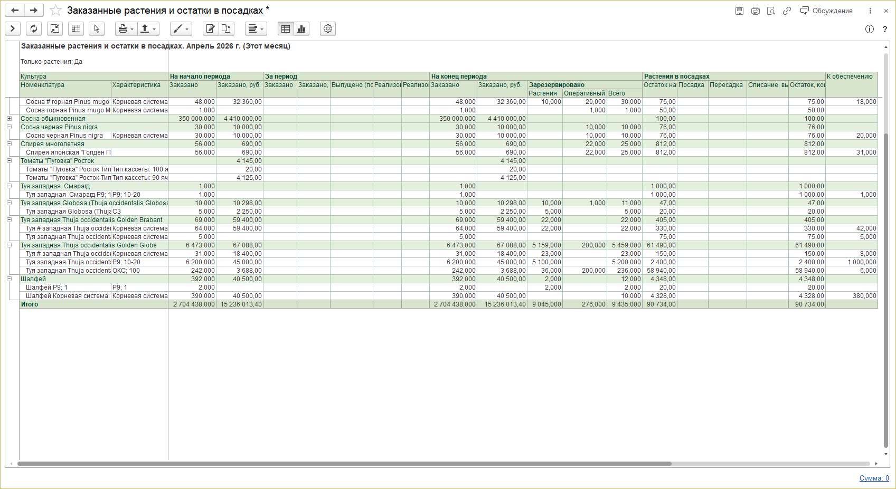Click the pencil edit icon in toolbar
The height and width of the screenshot is (489, 896).
click(210, 28)
